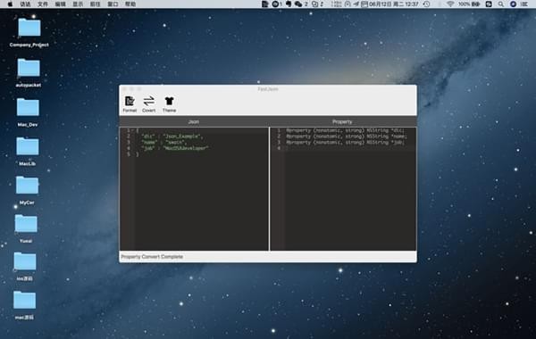Open the 帮助 menu
The image size is (536, 339).
[x=130, y=4]
